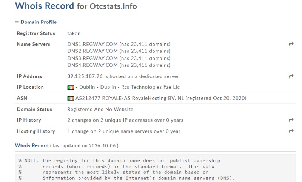
Task: Click '2 changes on 2 unique IP addresses' text
Action: point(125,120)
